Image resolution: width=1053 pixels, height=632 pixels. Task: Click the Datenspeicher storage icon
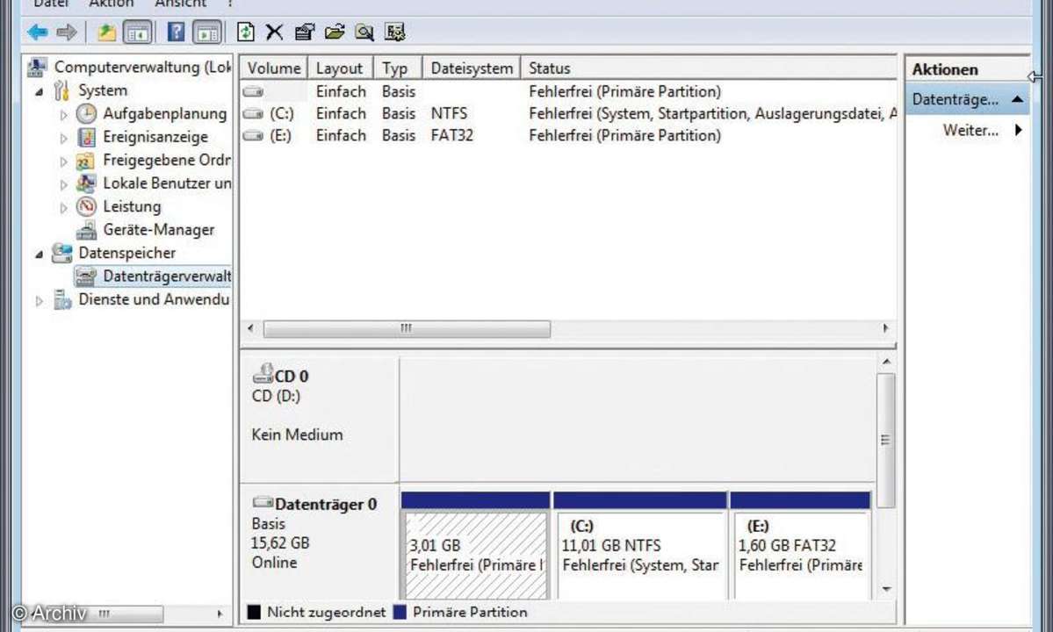[x=61, y=253]
